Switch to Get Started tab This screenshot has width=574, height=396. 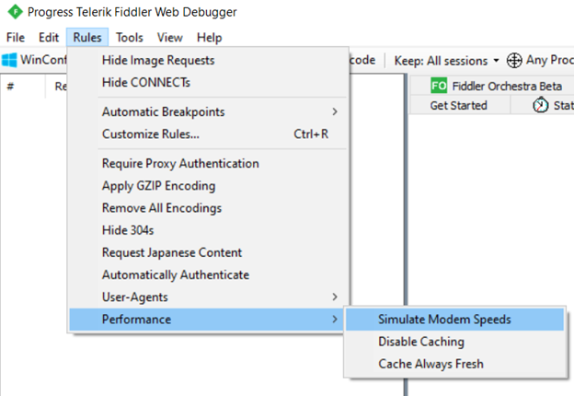pyautogui.click(x=458, y=106)
